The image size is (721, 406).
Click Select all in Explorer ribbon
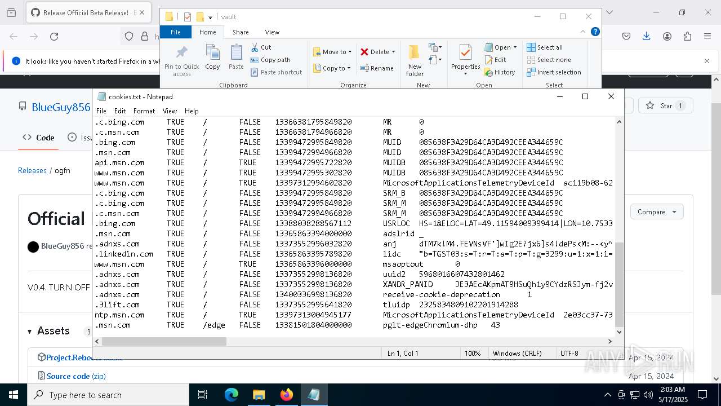[545, 47]
